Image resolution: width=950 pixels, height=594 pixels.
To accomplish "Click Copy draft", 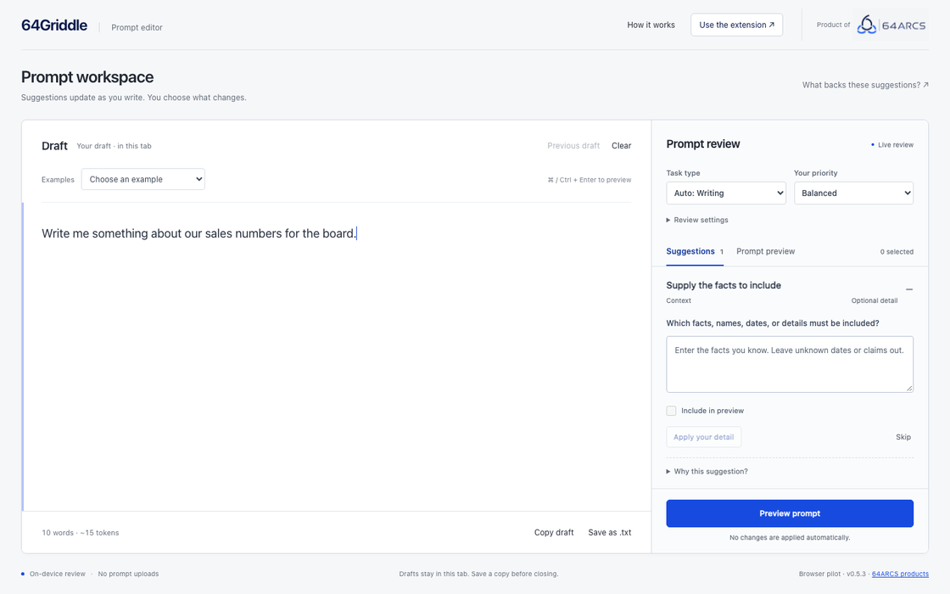I will point(554,532).
